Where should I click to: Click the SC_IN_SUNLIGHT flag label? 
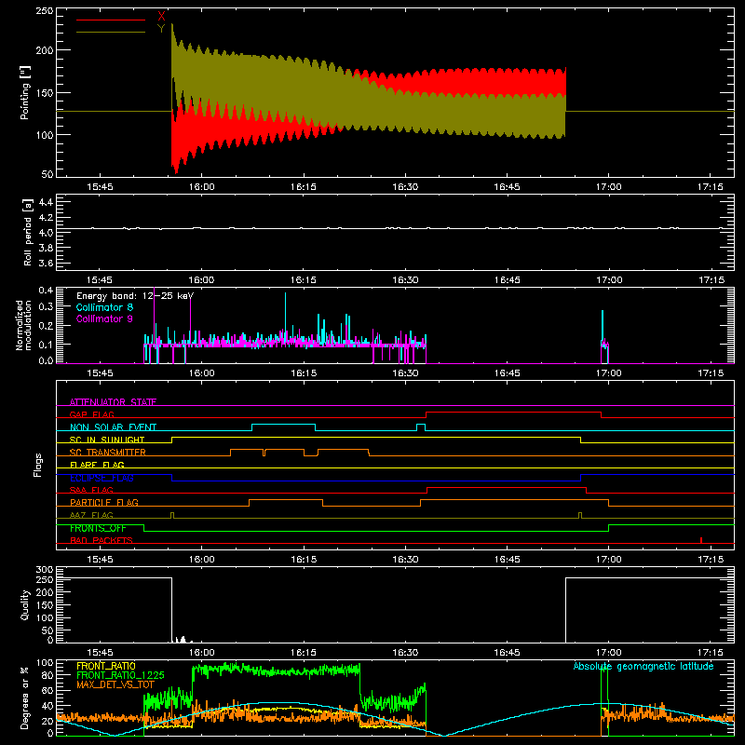point(107,440)
